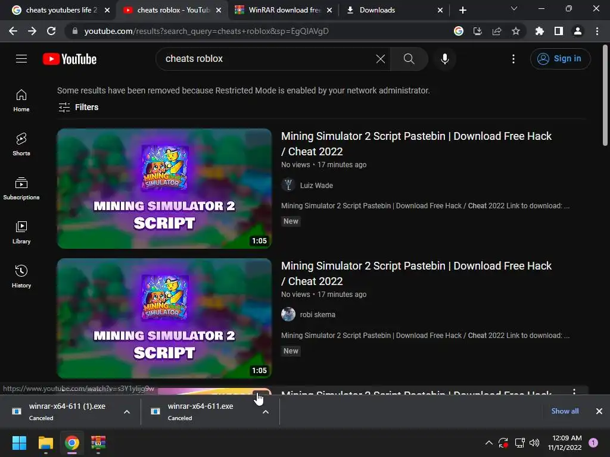610x457 pixels.
Task: Toggle Chrome side panel
Action: tap(559, 31)
